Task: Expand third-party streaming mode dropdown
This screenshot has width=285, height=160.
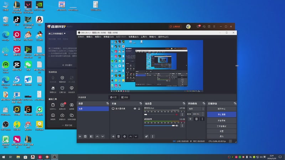Action: point(57,33)
